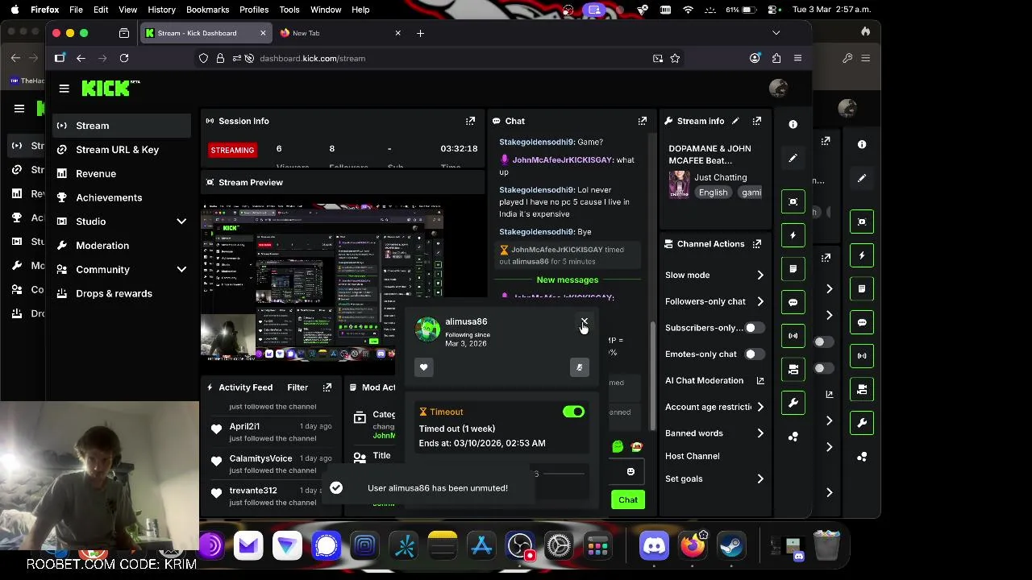The width and height of the screenshot is (1032, 580).
Task: Pop out the Chat panel
Action: click(x=643, y=121)
